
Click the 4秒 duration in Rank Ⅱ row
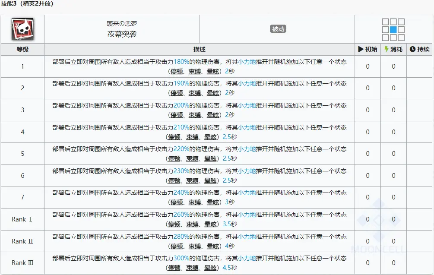coord(230,246)
